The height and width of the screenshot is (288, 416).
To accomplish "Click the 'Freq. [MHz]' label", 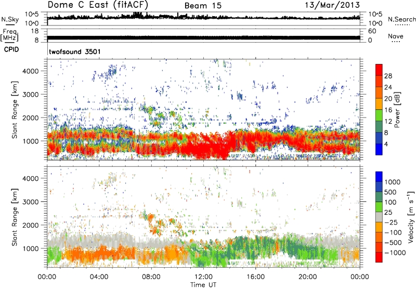I will tap(10, 35).
